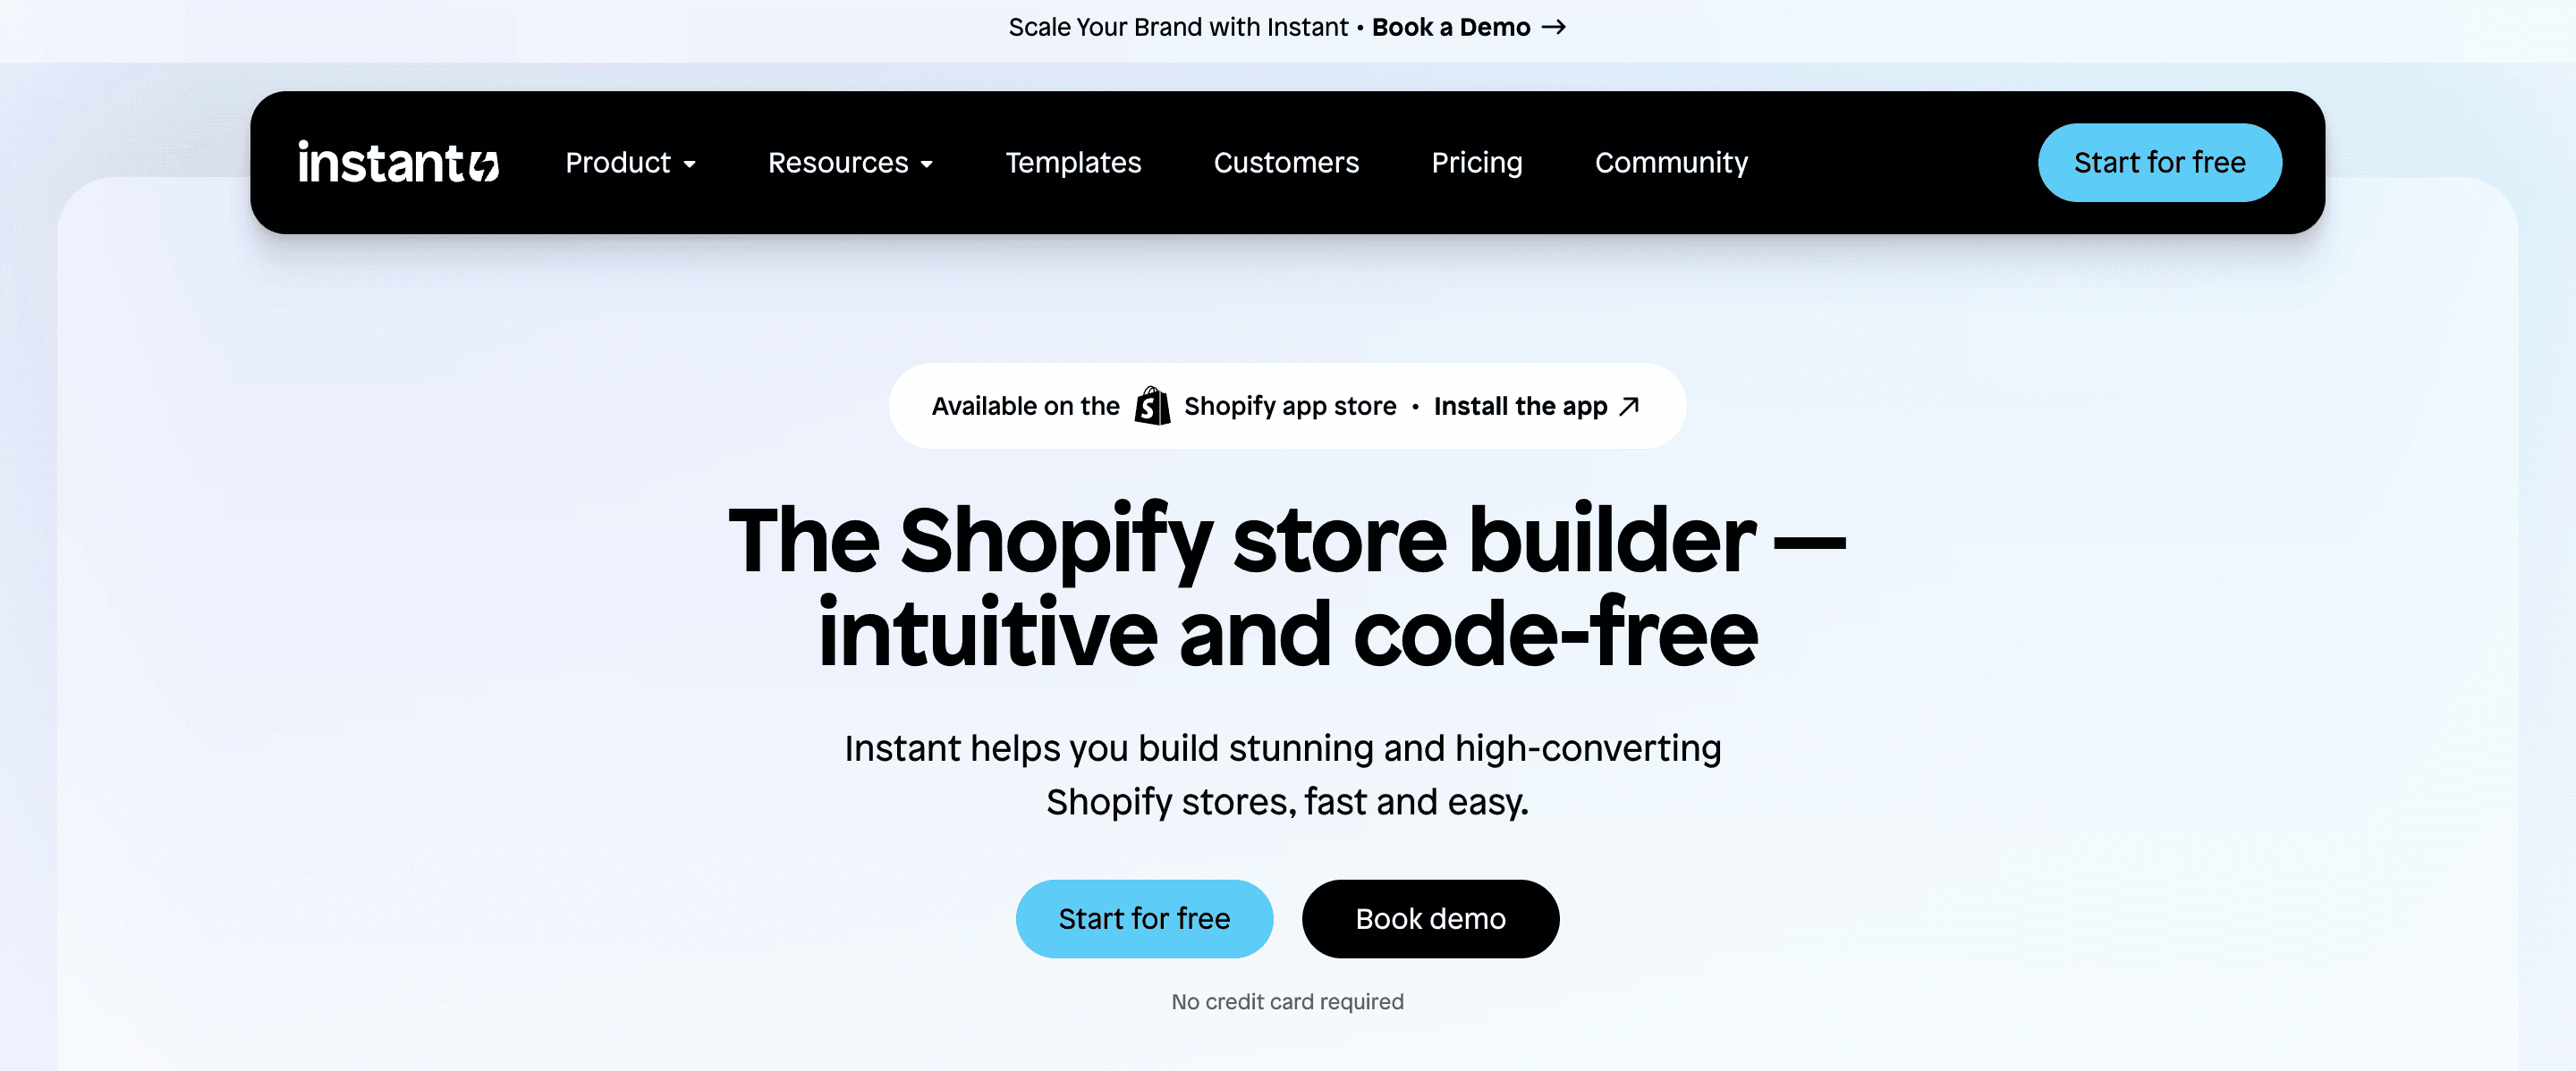
Task: Expand the Resources menu dropdown
Action: [x=850, y=161]
